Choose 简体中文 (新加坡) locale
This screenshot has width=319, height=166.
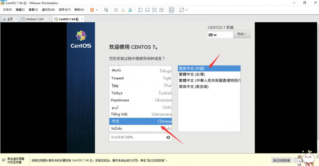pyautogui.click(x=209, y=87)
